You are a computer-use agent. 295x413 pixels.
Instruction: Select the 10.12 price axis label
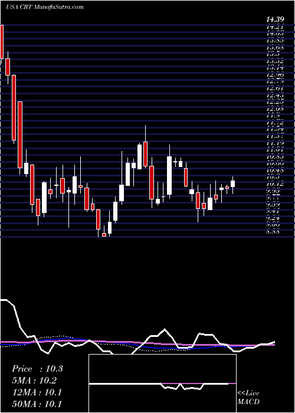(x=276, y=184)
